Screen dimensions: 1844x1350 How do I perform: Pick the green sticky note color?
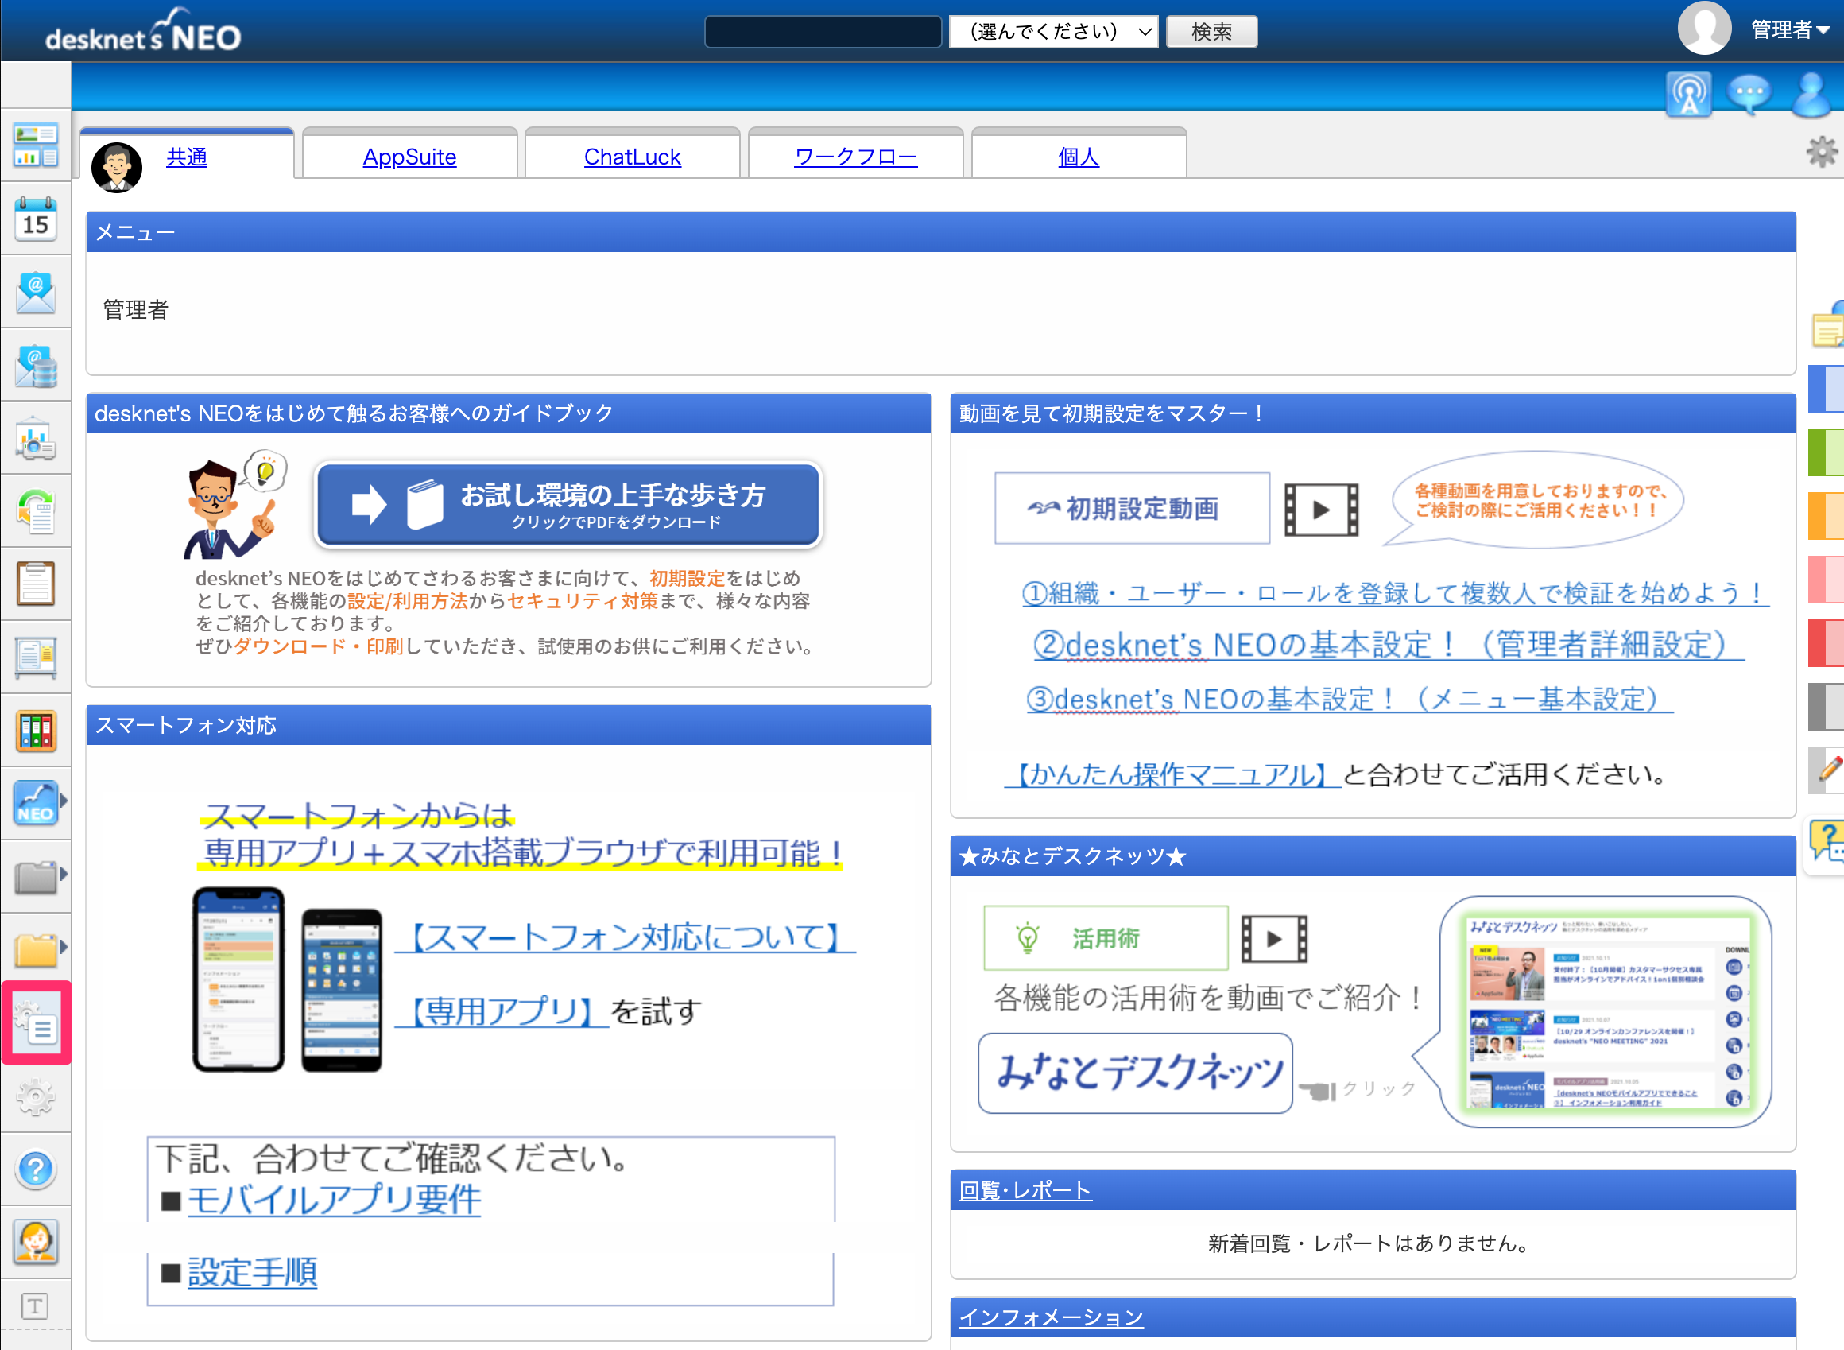[x=1827, y=452]
